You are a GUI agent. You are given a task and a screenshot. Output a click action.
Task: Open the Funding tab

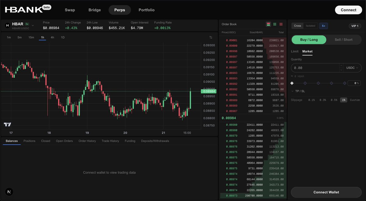click(x=130, y=141)
